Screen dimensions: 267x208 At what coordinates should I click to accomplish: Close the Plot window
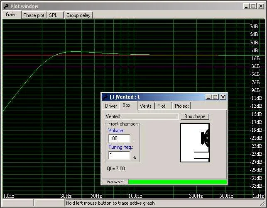pos(261,6)
